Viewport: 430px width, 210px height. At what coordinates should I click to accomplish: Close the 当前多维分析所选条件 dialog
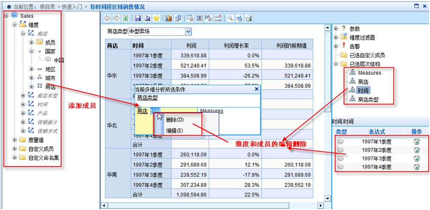click(x=257, y=89)
